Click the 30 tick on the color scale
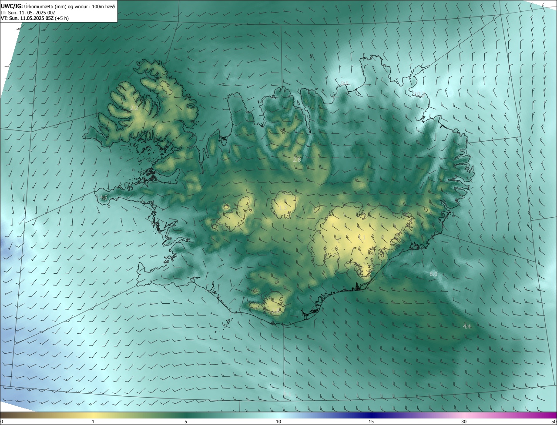Viewport: 557px width, 425px height. tap(464, 422)
